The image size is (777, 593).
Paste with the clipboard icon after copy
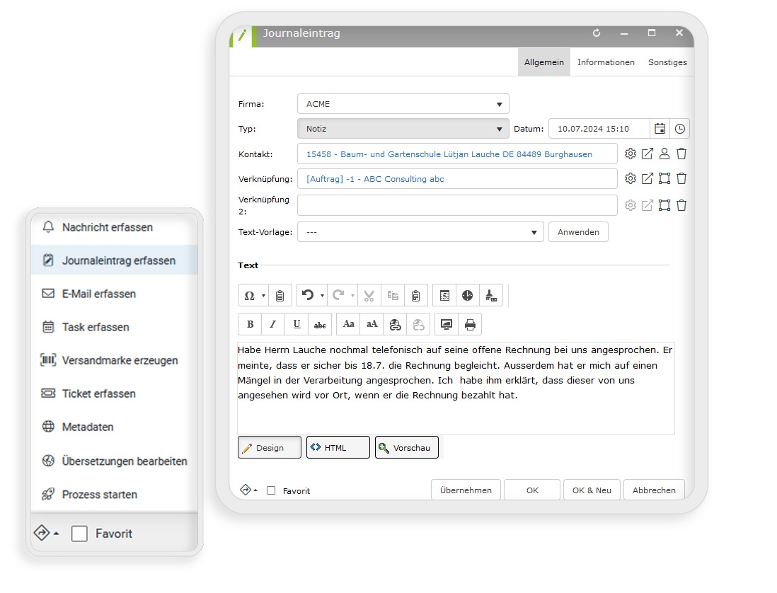[416, 296]
